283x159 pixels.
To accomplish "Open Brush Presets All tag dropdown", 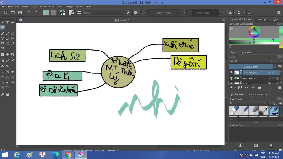I will (248, 103).
